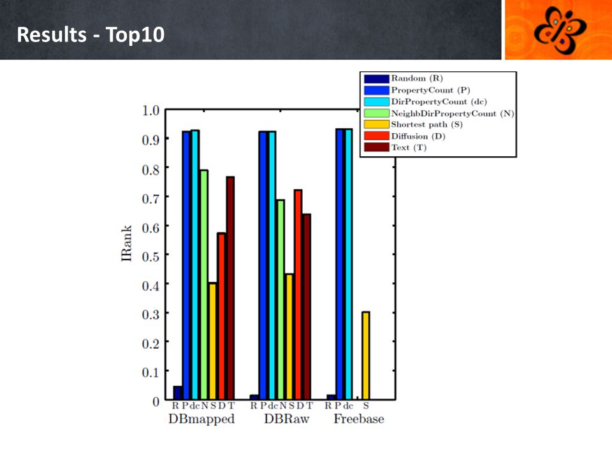This screenshot has width=612, height=459.
Task: Select the 'Diffusion (D)' legend label
Action: point(418,136)
